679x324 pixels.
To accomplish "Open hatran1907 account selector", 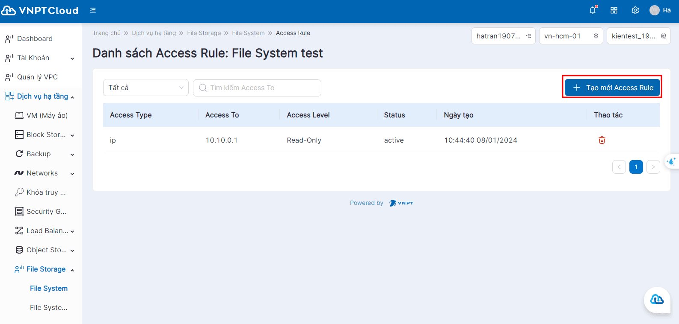I will tap(504, 36).
